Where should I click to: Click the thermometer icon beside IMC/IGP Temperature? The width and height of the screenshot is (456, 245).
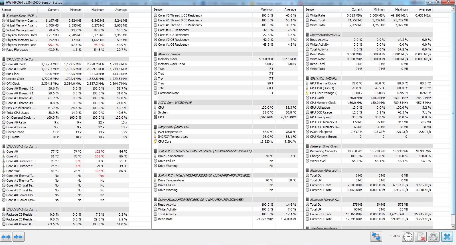point(155,137)
